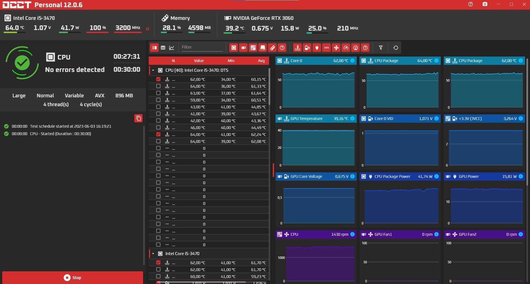The height and width of the screenshot is (284, 530).
Task: Copy the test log with red icon
Action: tap(138, 118)
